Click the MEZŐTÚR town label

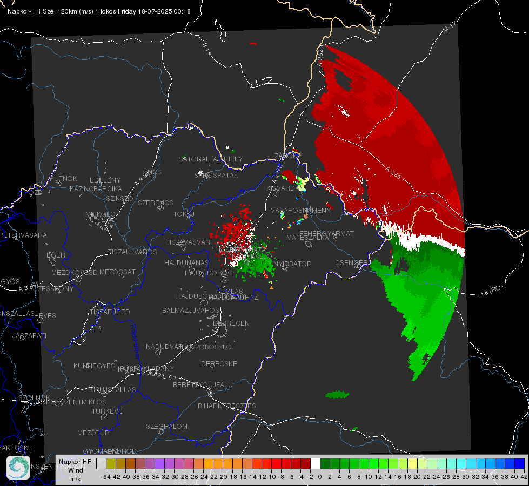coord(93,433)
